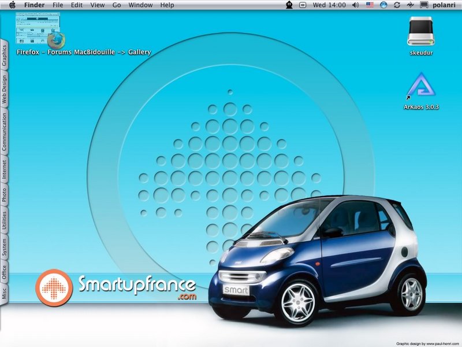462x347 pixels.
Task: Click the boxed minus menu bar icon
Action: tap(303, 5)
